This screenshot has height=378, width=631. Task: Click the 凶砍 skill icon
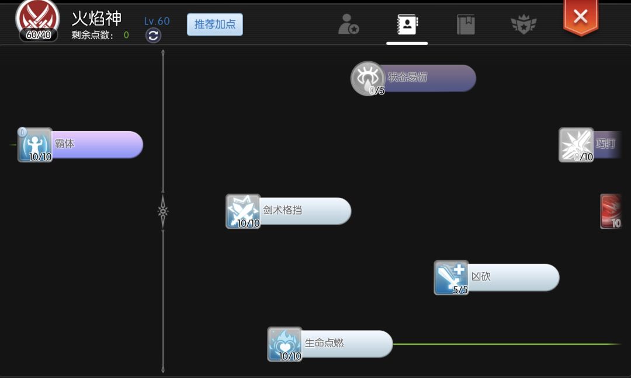pyautogui.click(x=450, y=278)
